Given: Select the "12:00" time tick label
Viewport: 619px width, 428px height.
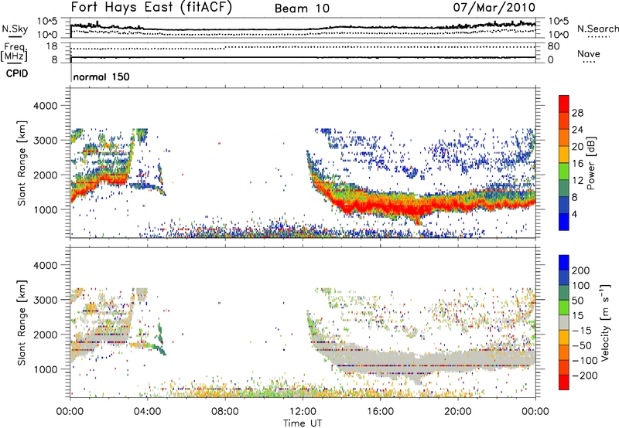Looking at the screenshot, I should tap(303, 412).
